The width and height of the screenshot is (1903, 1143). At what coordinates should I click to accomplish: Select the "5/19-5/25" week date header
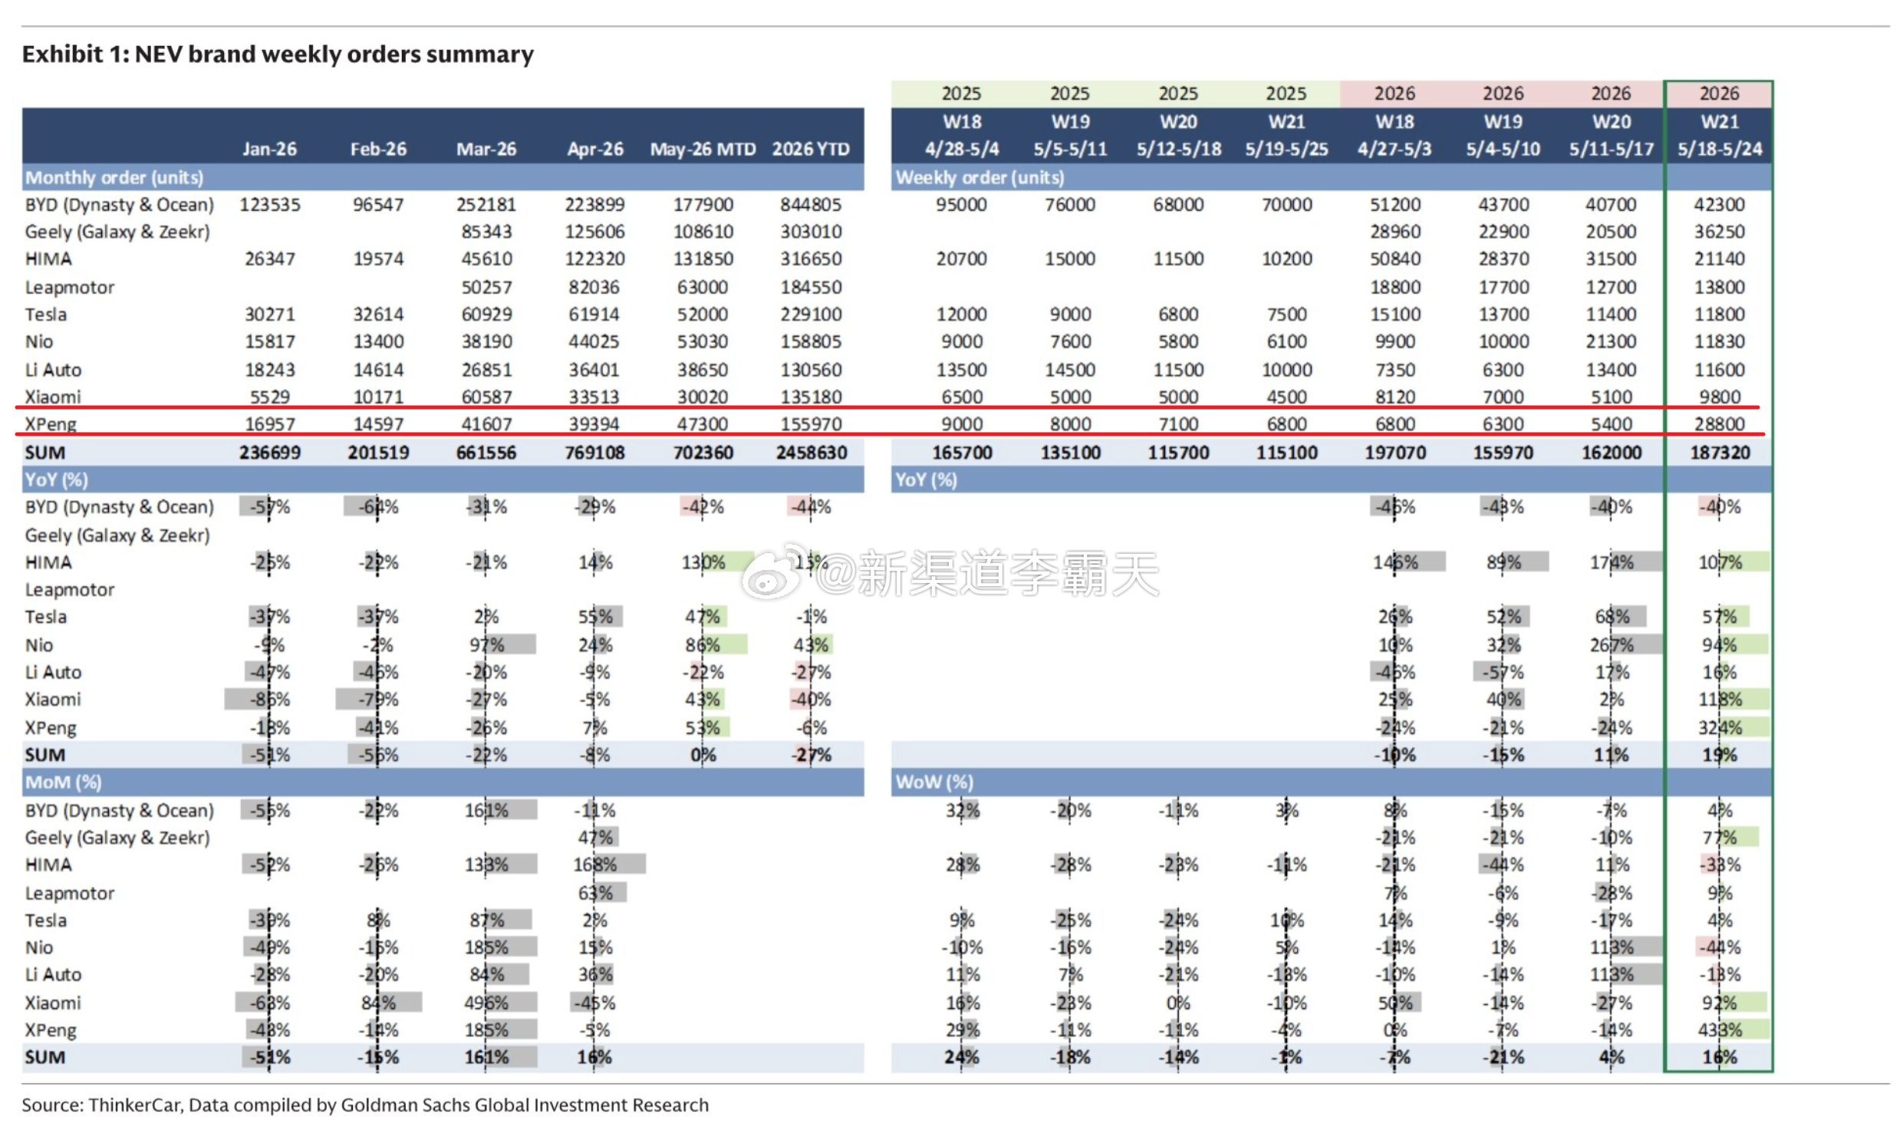tap(1287, 149)
